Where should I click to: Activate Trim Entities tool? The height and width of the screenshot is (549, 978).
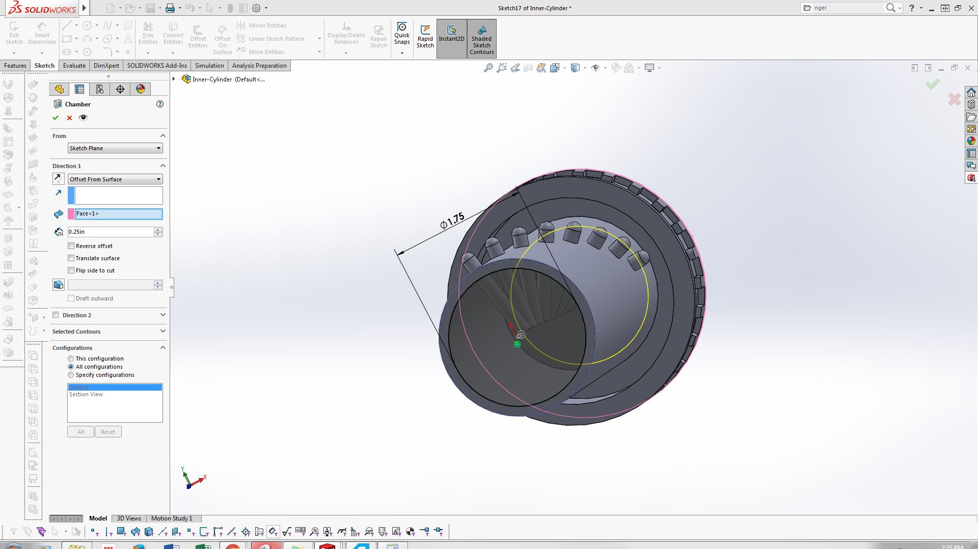[x=148, y=34]
